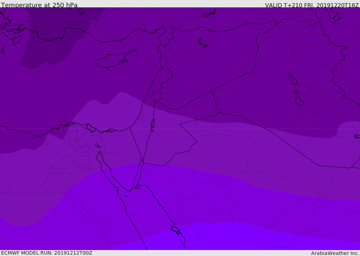Click the 'ArabiaWeather Inc' credit text

(x=335, y=253)
